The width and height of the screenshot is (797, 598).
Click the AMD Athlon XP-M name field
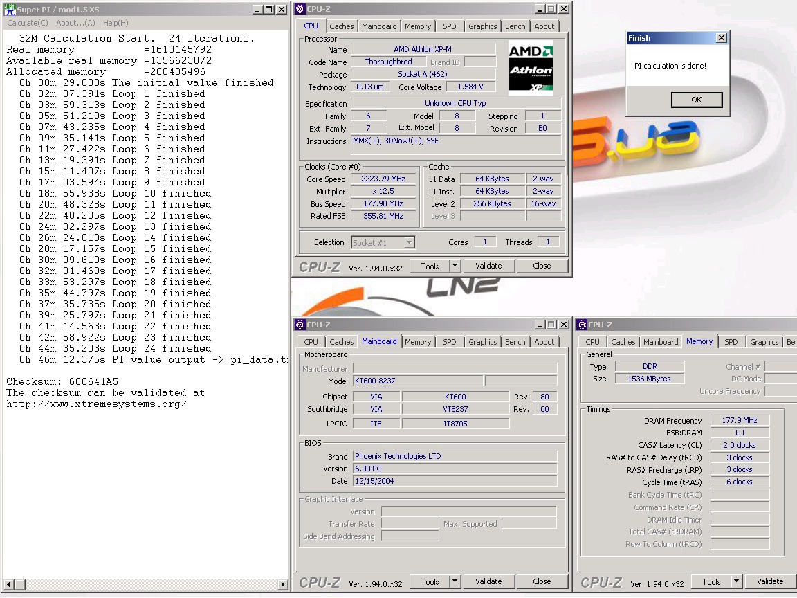pyautogui.click(x=423, y=49)
